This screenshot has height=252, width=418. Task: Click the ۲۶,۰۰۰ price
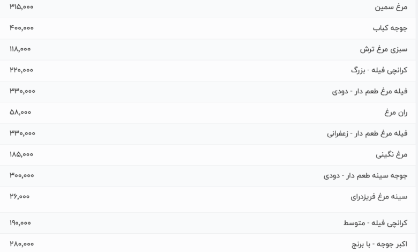coord(19,197)
